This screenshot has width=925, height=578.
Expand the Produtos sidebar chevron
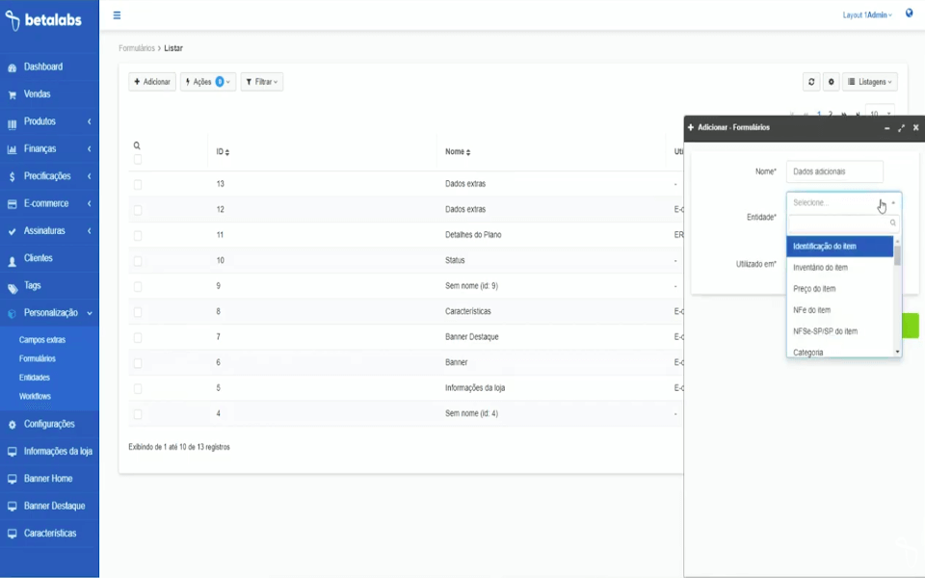(89, 121)
